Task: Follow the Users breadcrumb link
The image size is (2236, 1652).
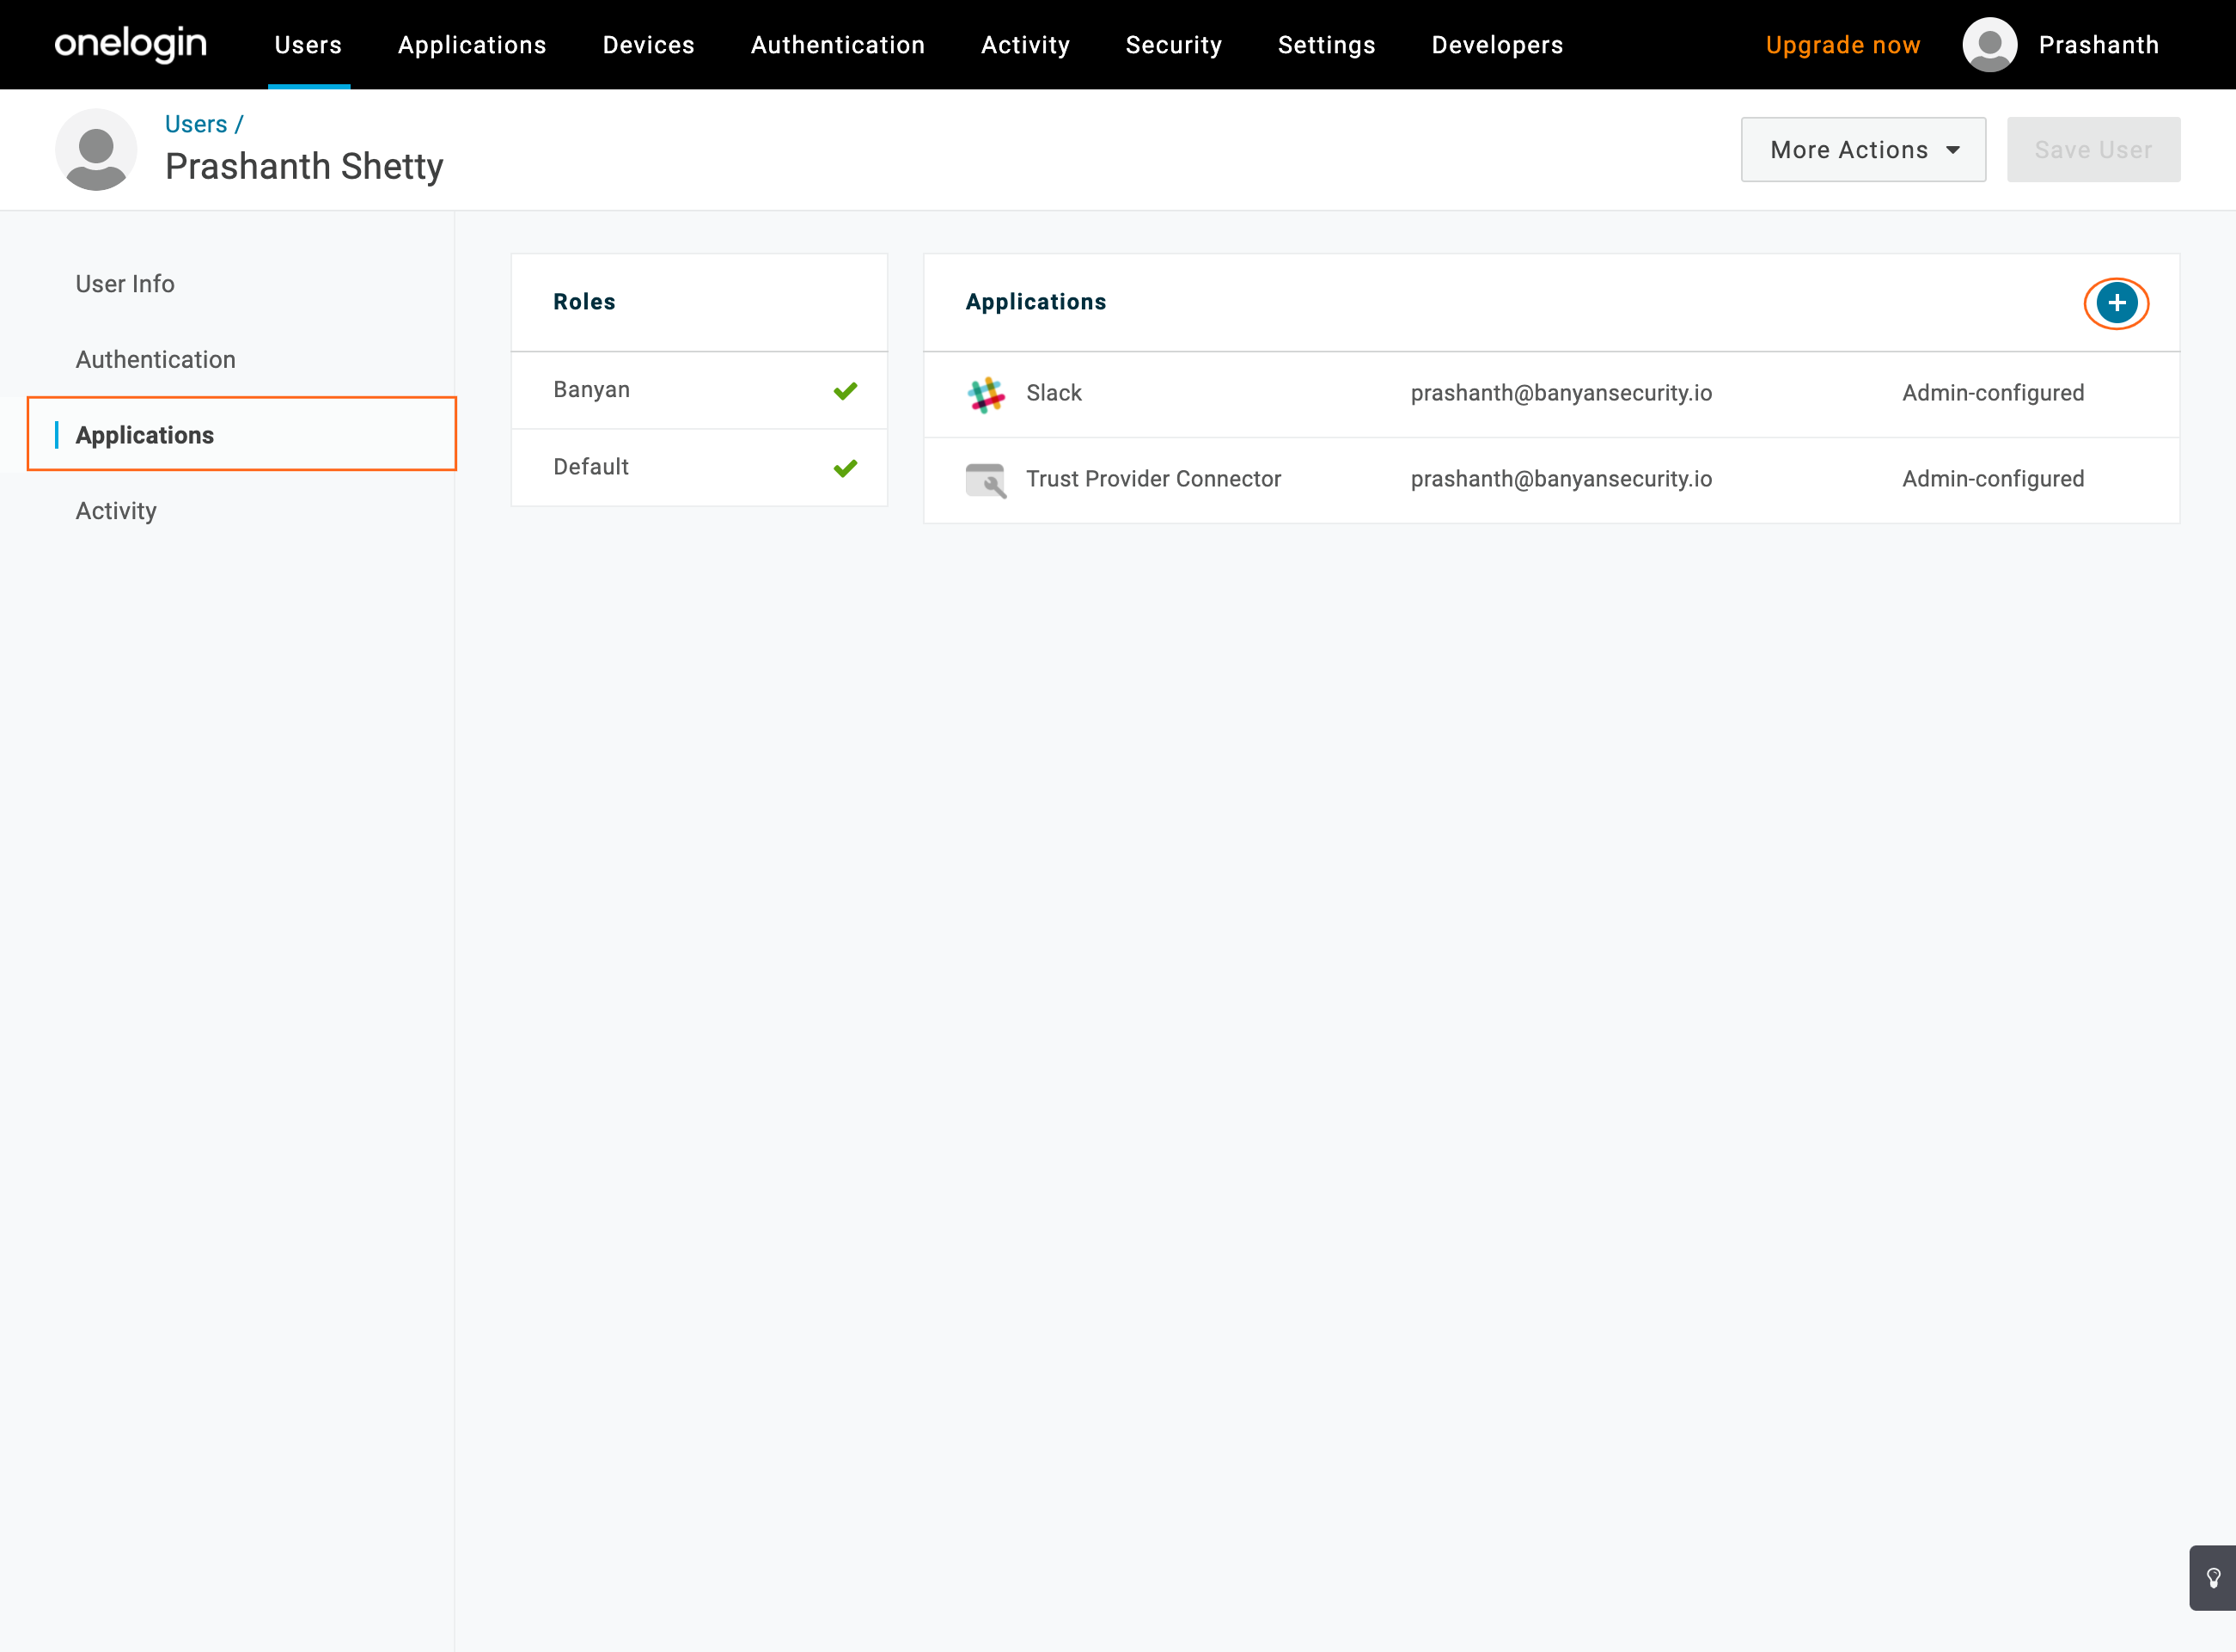Action: click(x=196, y=124)
